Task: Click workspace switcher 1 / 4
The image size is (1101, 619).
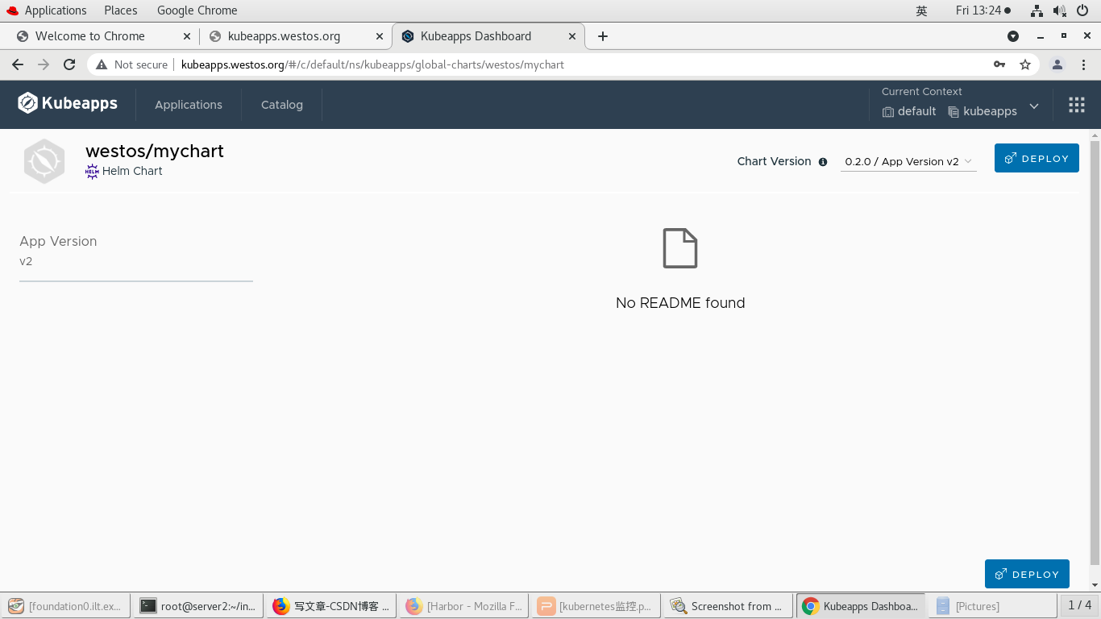Action: coord(1079,605)
